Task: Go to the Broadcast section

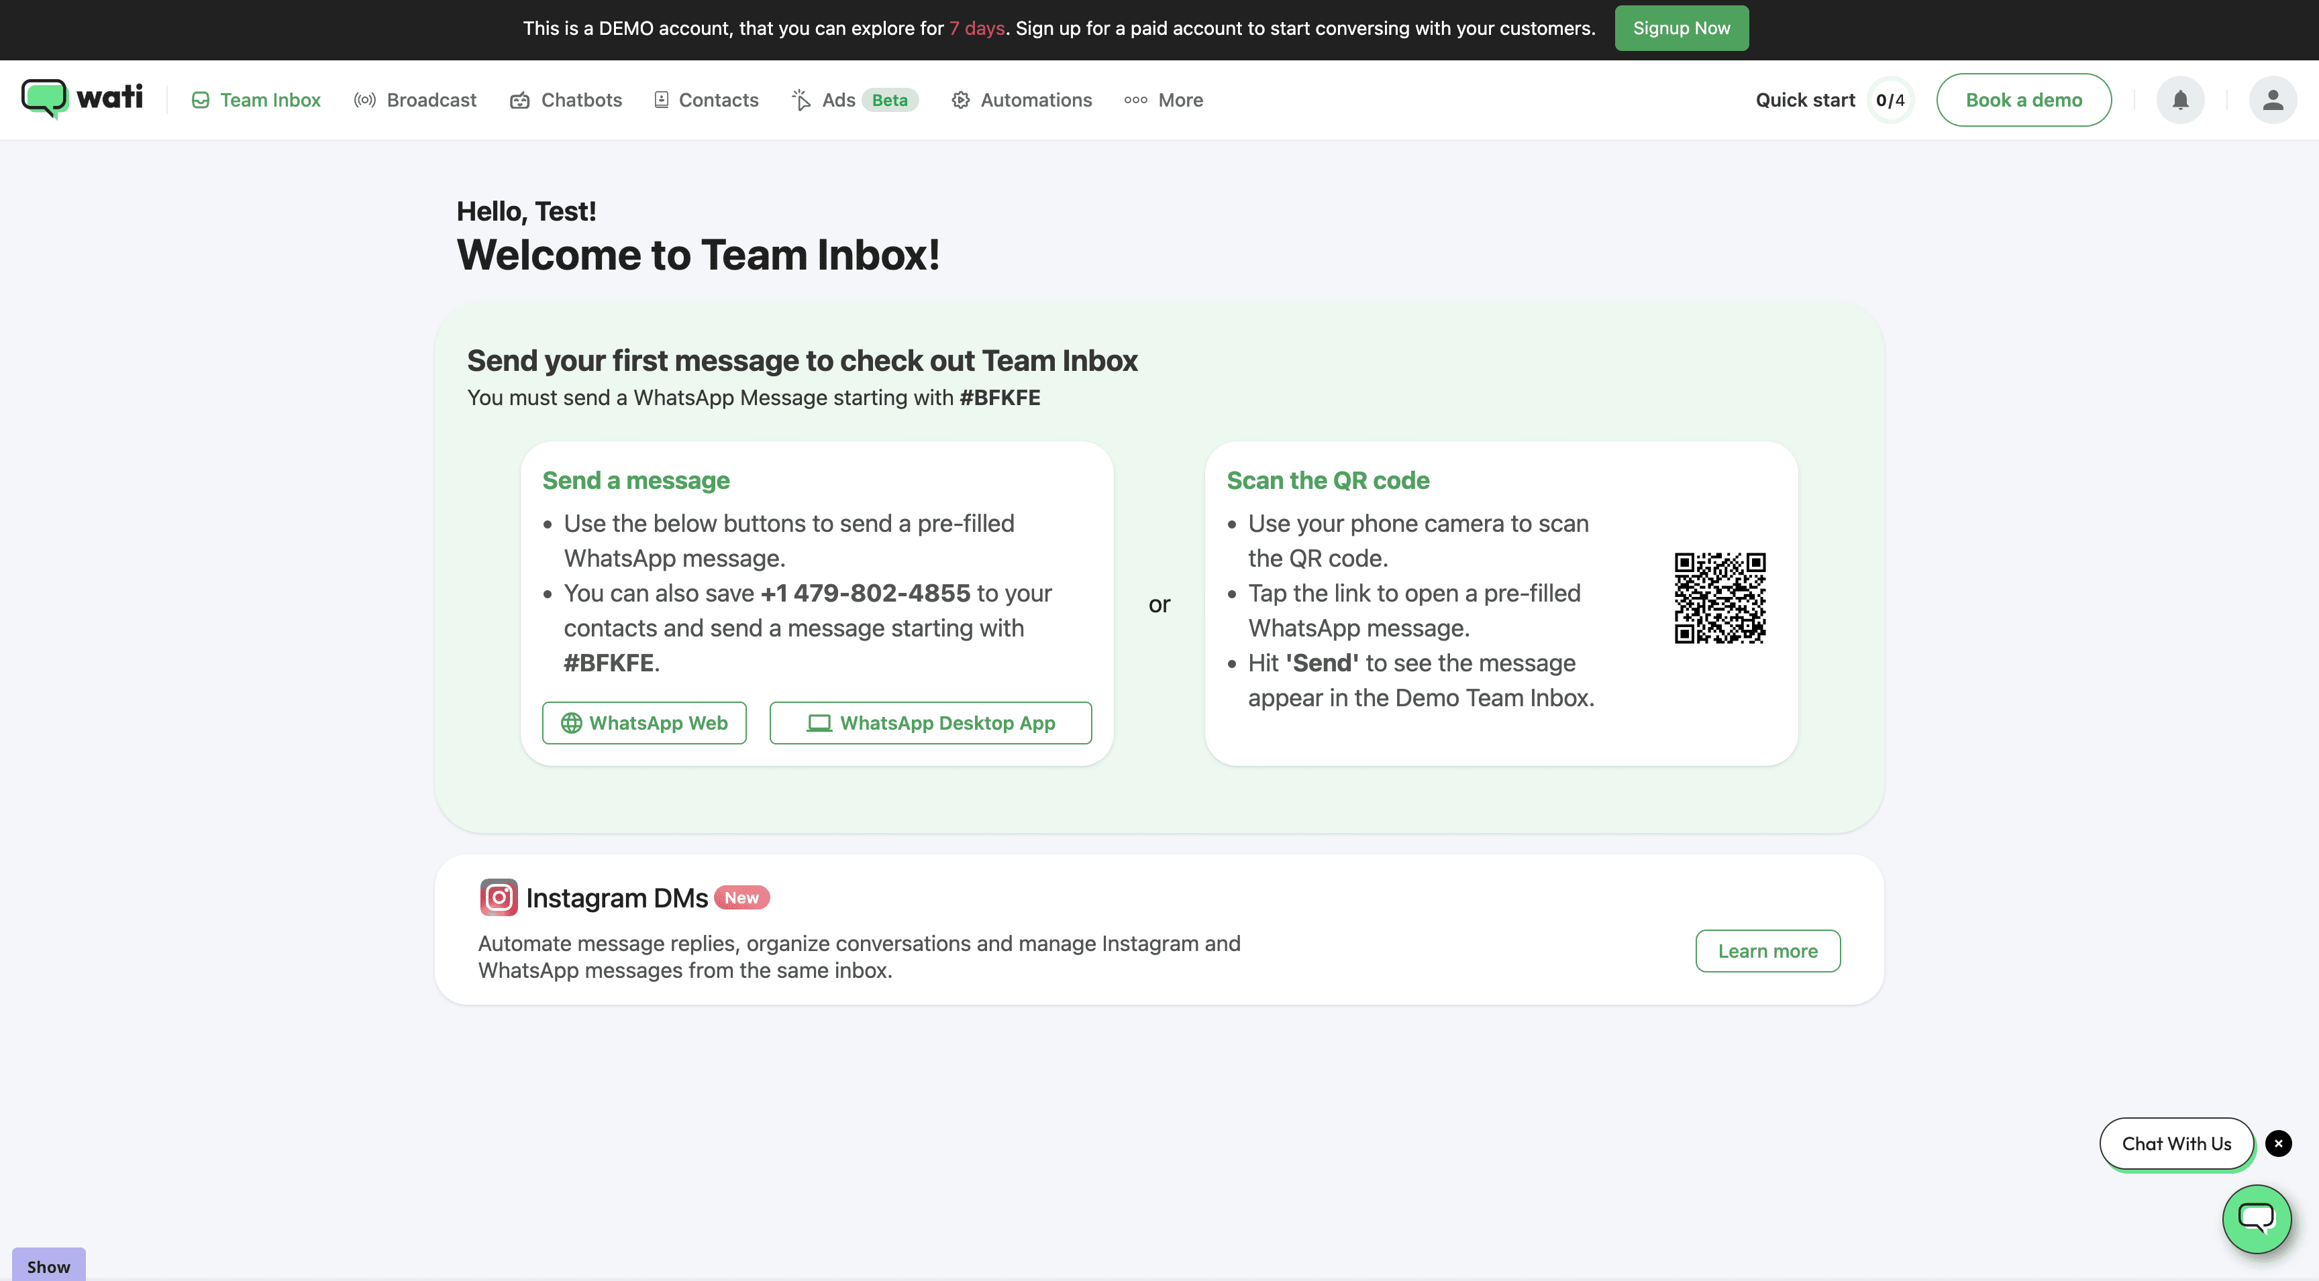Action: (415, 100)
